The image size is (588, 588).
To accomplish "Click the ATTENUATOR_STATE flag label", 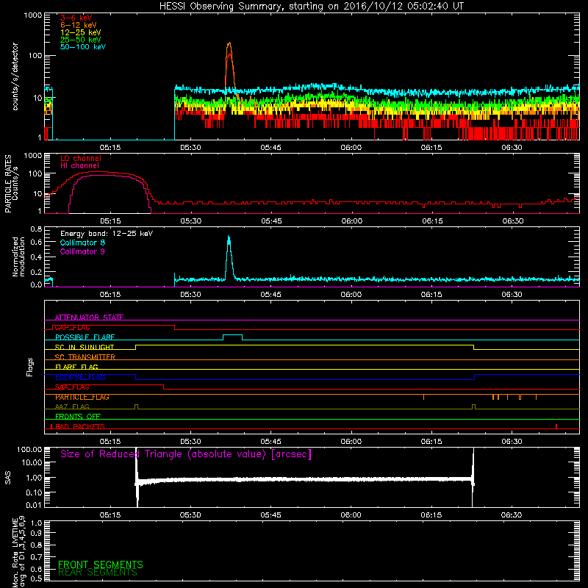I will 89,318.
